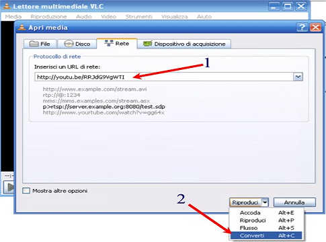This screenshot has height=242, width=326.
Task: Open the Aiuto menu in VLC
Action: click(204, 17)
